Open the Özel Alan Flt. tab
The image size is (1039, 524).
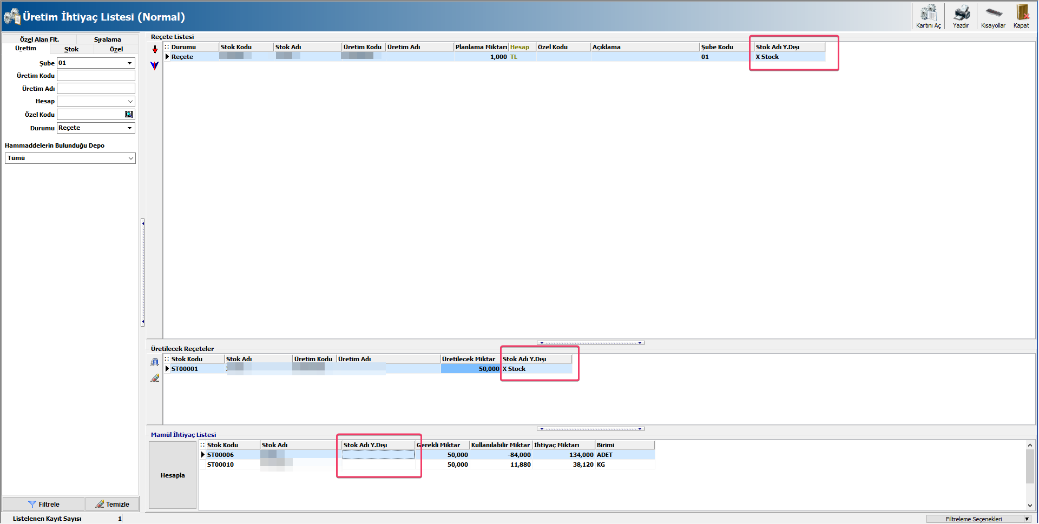click(39, 39)
